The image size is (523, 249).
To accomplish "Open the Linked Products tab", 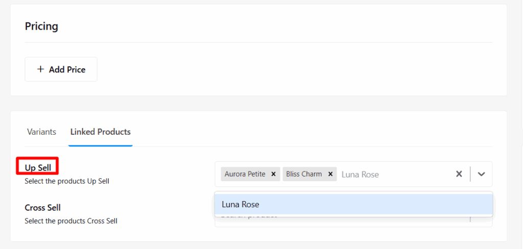I will (x=101, y=132).
